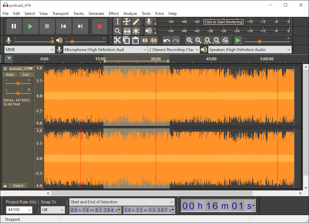
Task: Click the Zoom In icon
Action: point(189,40)
